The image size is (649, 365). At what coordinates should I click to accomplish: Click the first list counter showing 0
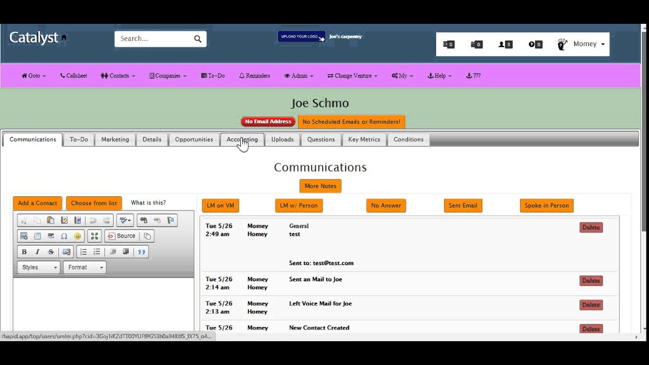pyautogui.click(x=448, y=45)
